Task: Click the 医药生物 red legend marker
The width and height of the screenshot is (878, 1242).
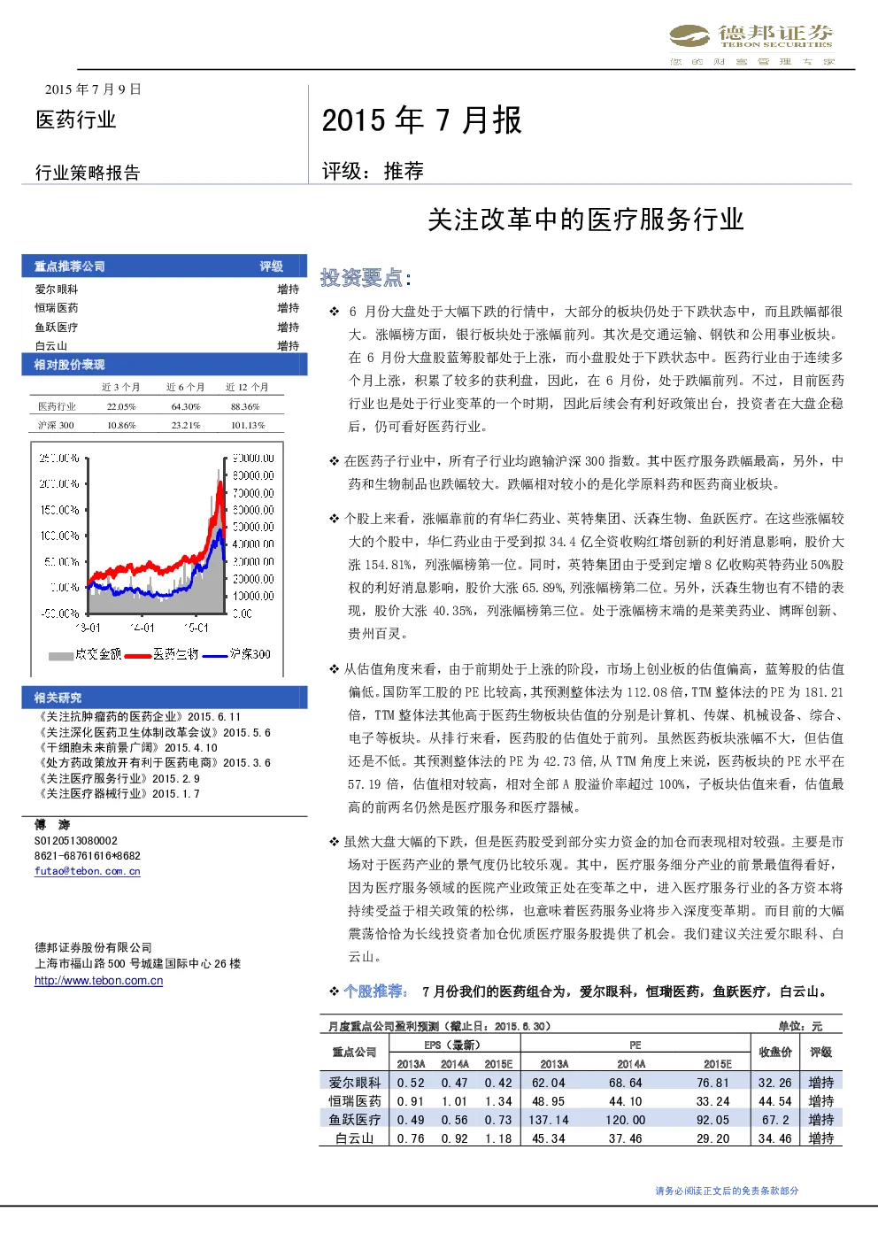Action: (138, 656)
